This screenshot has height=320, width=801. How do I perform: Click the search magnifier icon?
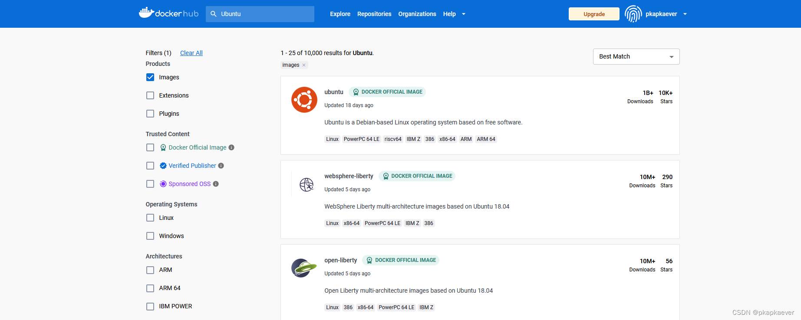click(214, 14)
